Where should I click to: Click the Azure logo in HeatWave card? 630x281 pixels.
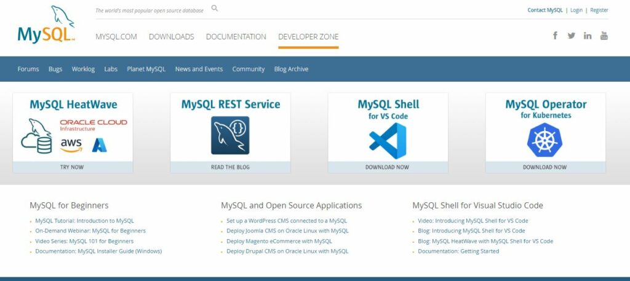pyautogui.click(x=99, y=145)
